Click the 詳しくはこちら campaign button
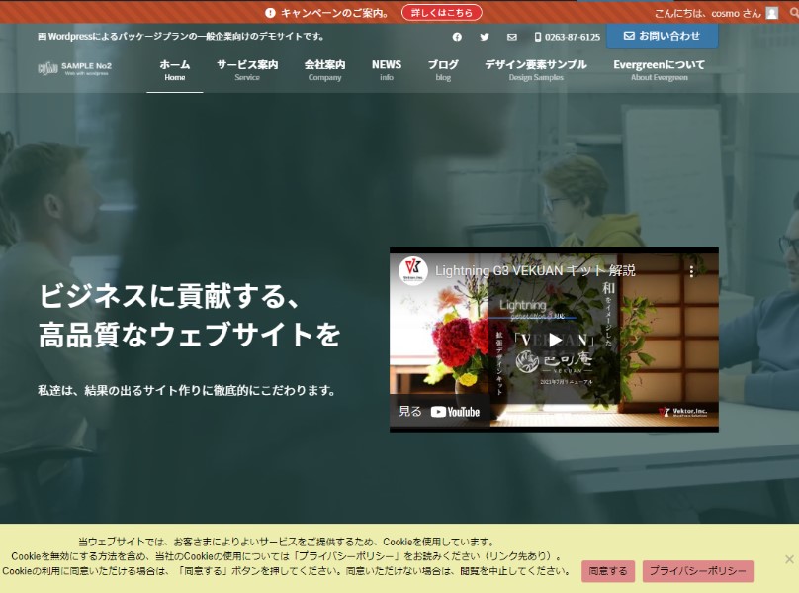The image size is (799, 593). (441, 13)
